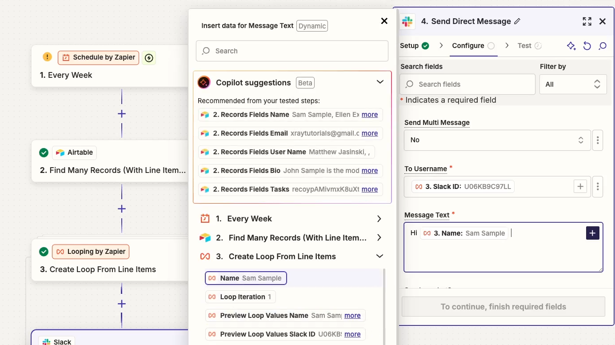
Task: Click the dark plus button in Message Text
Action: (593, 233)
